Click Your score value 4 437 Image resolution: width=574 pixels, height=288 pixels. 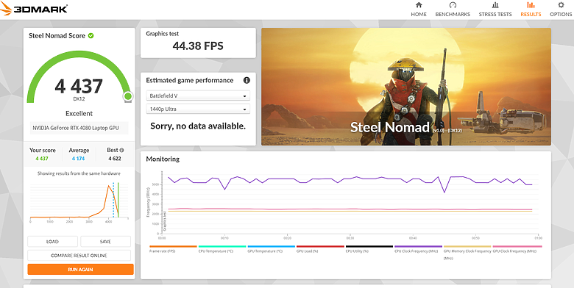pos(42,159)
